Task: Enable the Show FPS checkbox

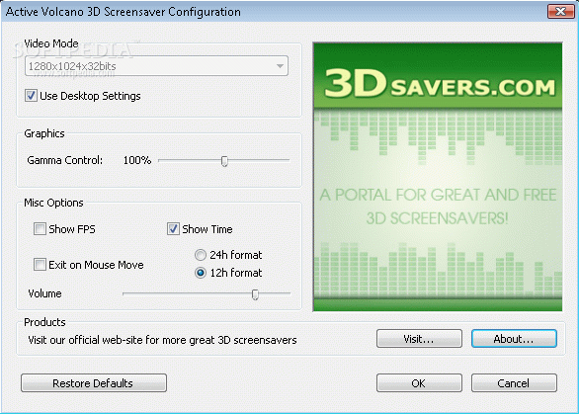Action: click(x=40, y=229)
